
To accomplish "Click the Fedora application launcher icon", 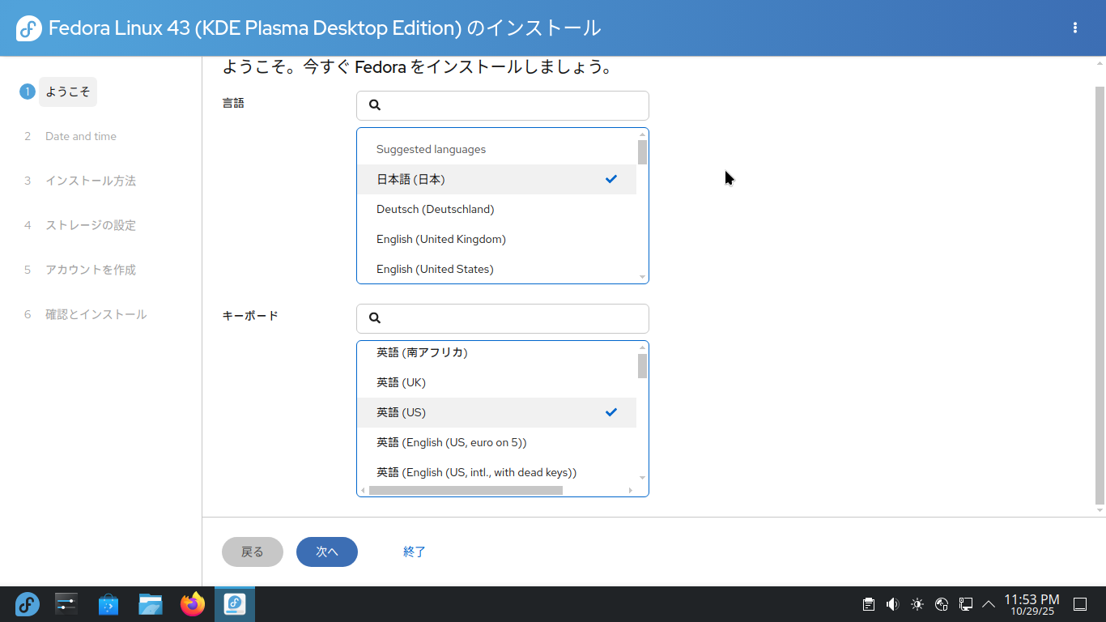I will coord(28,604).
